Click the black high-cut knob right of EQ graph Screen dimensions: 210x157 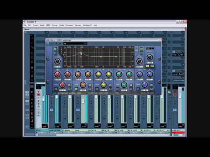click(140, 61)
